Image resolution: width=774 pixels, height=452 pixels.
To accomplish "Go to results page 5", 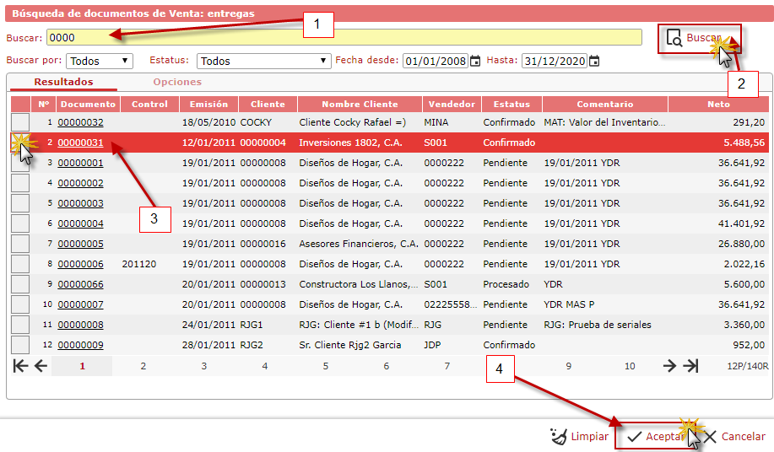I will [x=325, y=366].
